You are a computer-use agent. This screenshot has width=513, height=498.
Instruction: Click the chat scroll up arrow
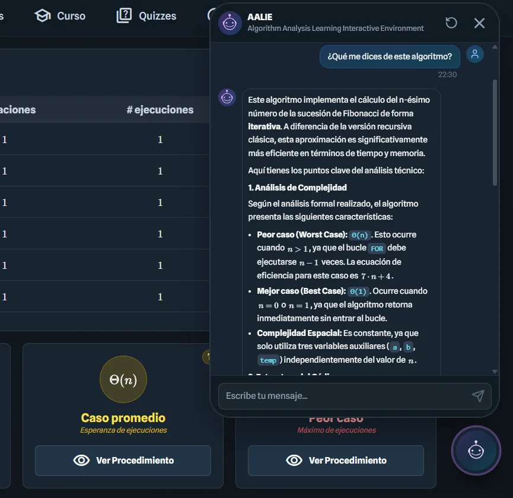click(x=495, y=47)
